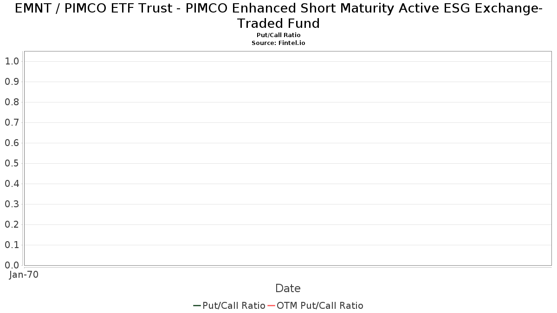Click the 0.0 y-axis tick label
This screenshot has width=557, height=313.
point(12,265)
